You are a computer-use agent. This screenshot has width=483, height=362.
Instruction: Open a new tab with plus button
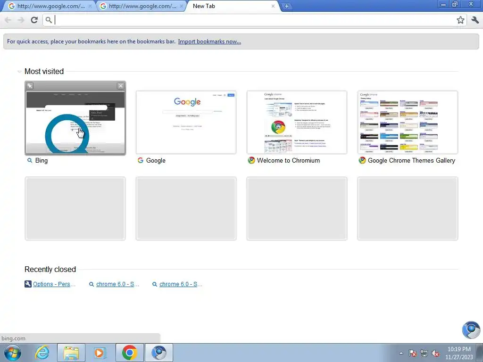(286, 6)
